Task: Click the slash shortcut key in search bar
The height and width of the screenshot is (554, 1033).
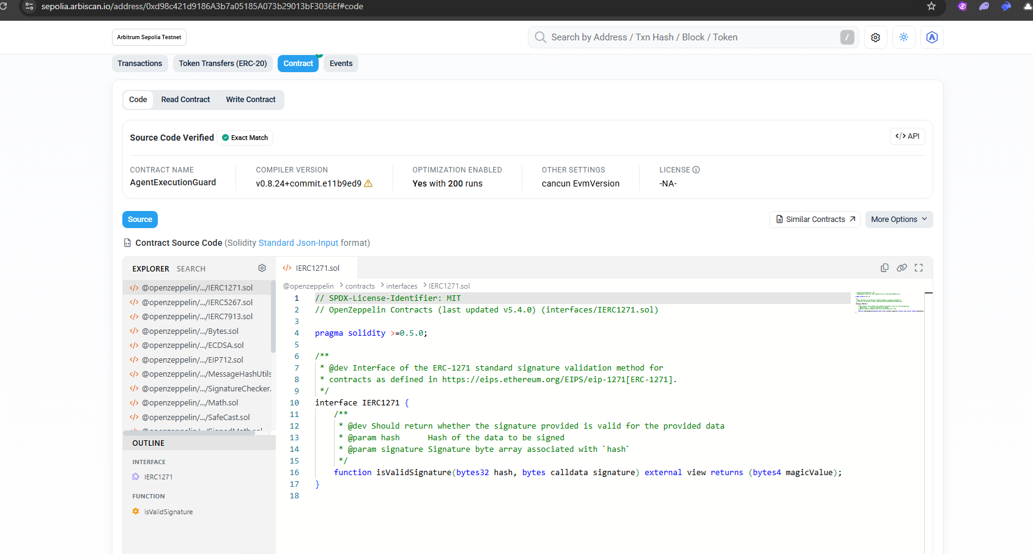Action: [847, 37]
